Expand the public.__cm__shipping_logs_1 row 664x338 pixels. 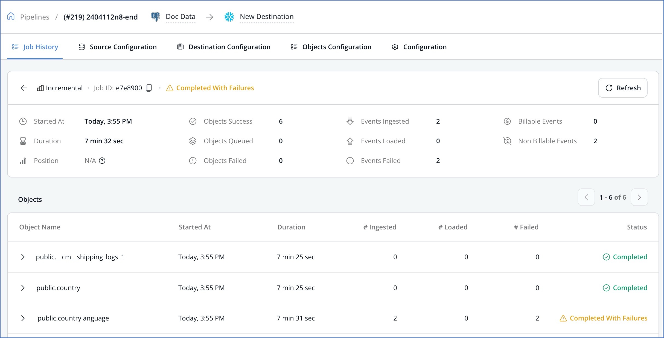click(x=23, y=257)
